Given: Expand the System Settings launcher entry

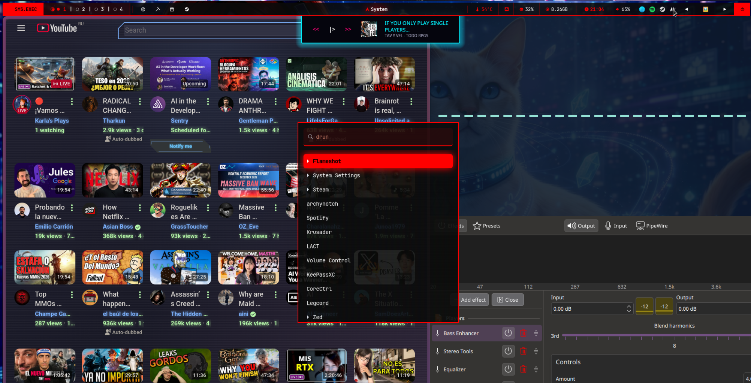Looking at the screenshot, I should [x=308, y=175].
